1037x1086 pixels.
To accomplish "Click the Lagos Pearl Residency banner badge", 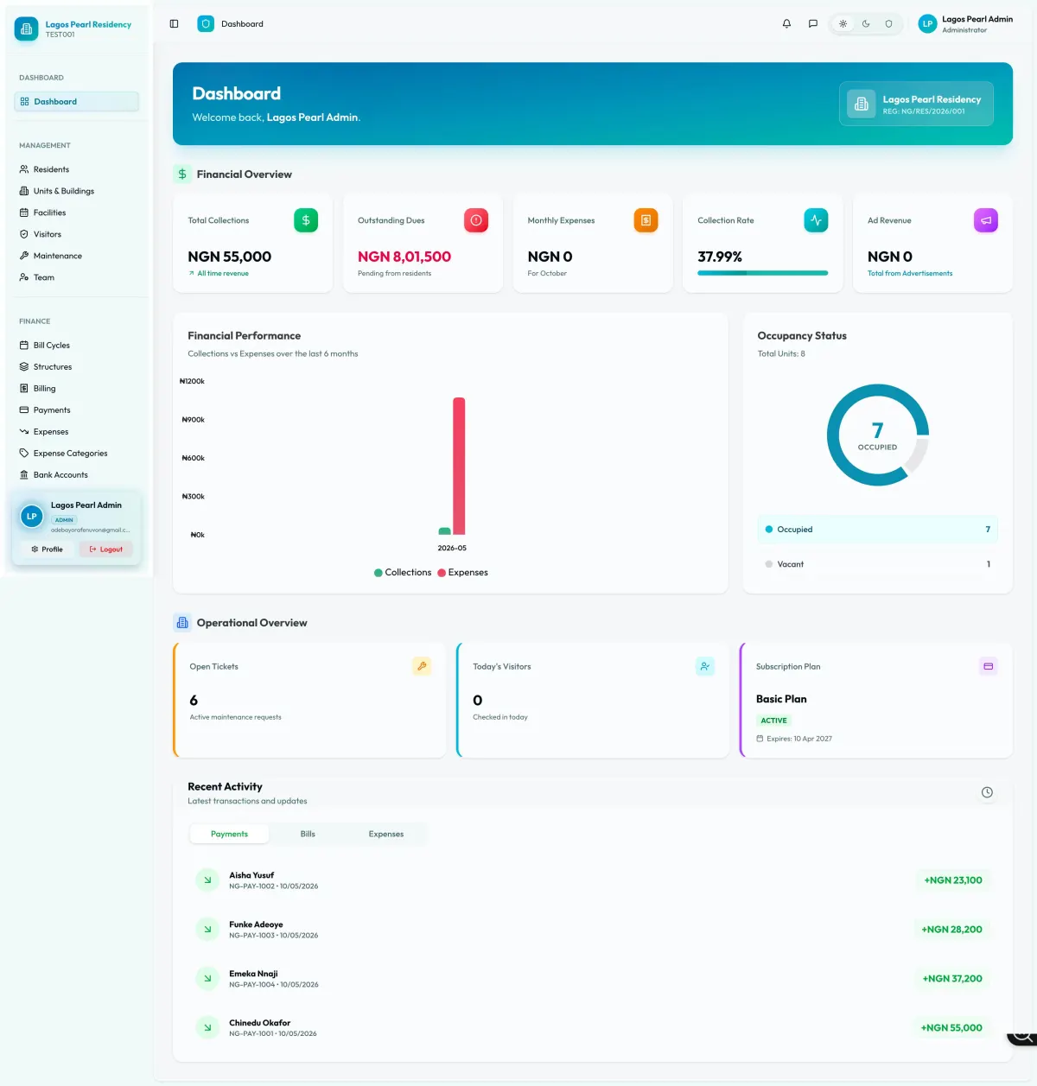I will point(916,104).
